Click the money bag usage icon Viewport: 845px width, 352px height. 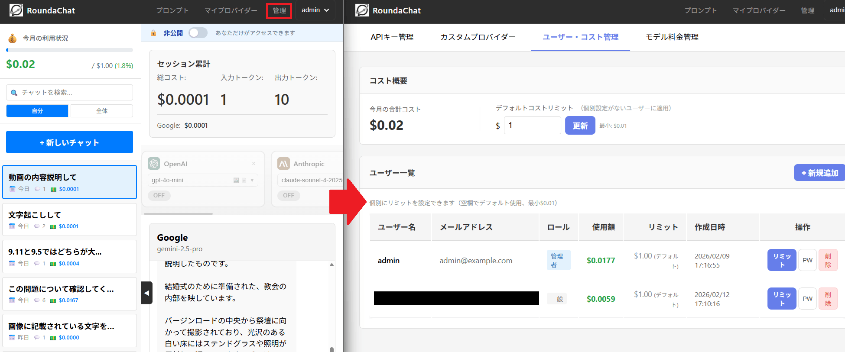pos(13,38)
